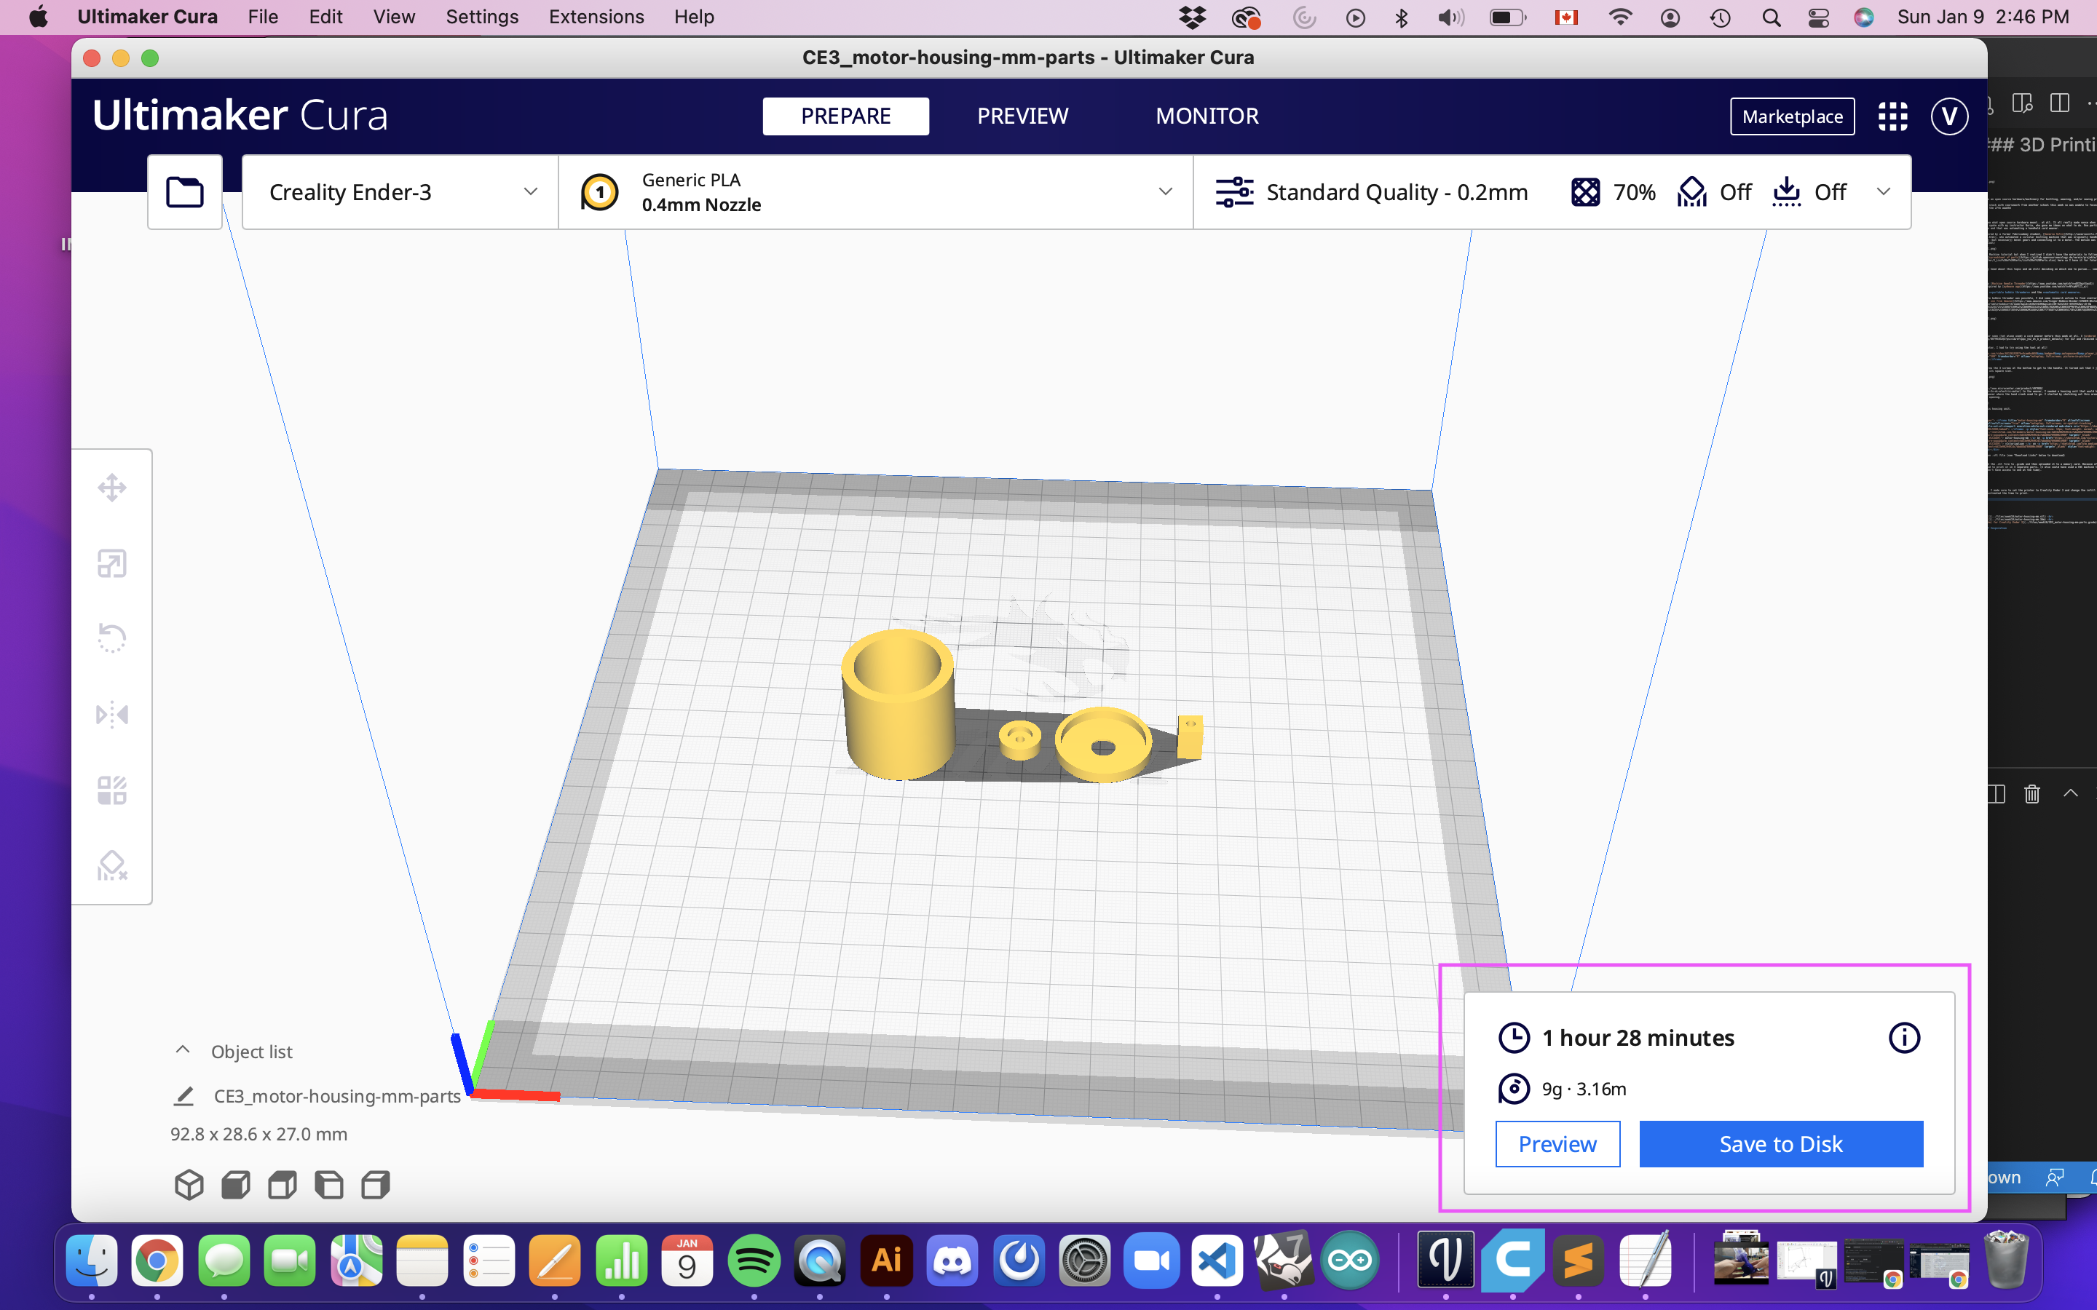Viewport: 2097px width, 1310px height.
Task: Click the Wi-Fi icon in menu bar
Action: point(1619,17)
